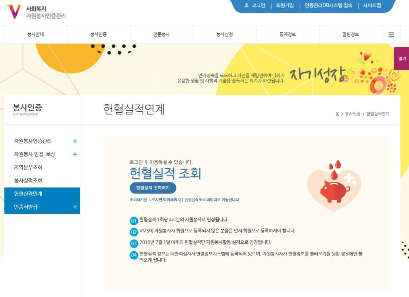
Task: Expand 인증서발급 plus icon
Action: point(75,207)
